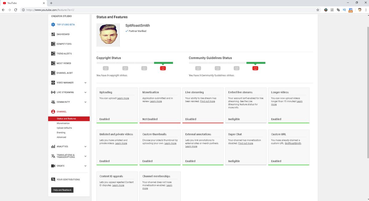The image size is (369, 201).
Task: Click Learn more in Channel memberships card
Action: pos(169,185)
